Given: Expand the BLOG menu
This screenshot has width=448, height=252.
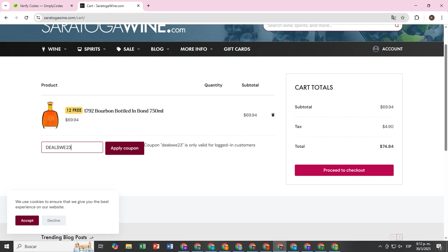Looking at the screenshot, I should tap(160, 49).
